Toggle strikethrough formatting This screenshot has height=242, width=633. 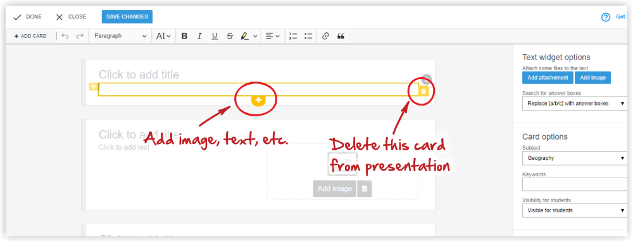pos(230,36)
